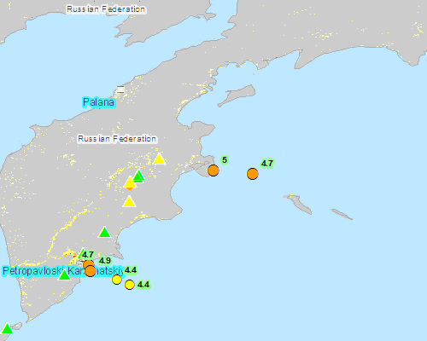Select the Palana town marker icon
Viewport: 427px width, 341px height.
pos(120,90)
